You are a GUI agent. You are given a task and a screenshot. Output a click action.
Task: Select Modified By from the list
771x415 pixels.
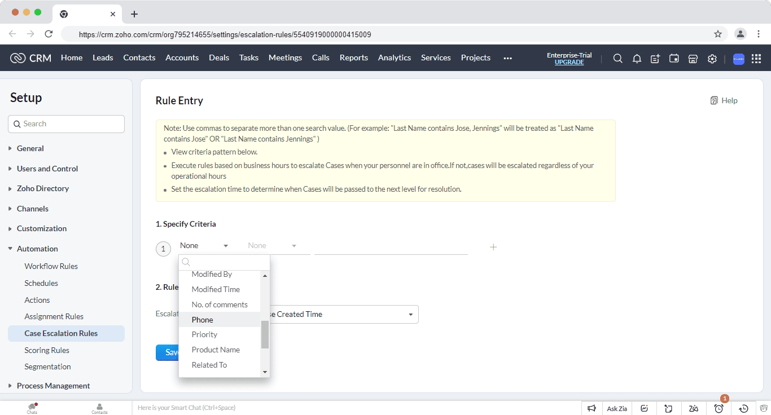click(220, 275)
